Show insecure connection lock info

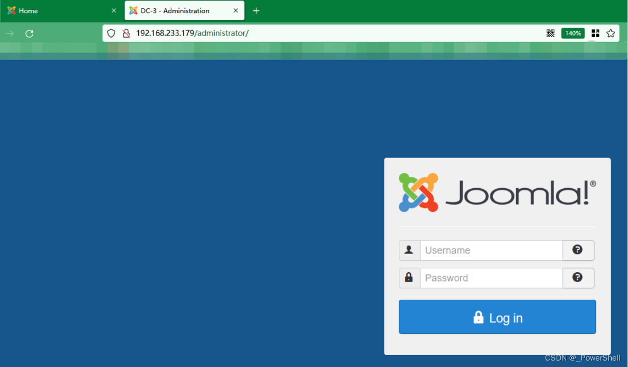pyautogui.click(x=126, y=33)
